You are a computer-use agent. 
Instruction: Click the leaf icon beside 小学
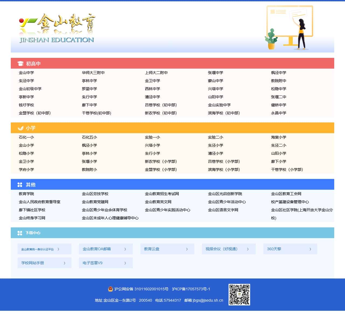[x=20, y=128]
